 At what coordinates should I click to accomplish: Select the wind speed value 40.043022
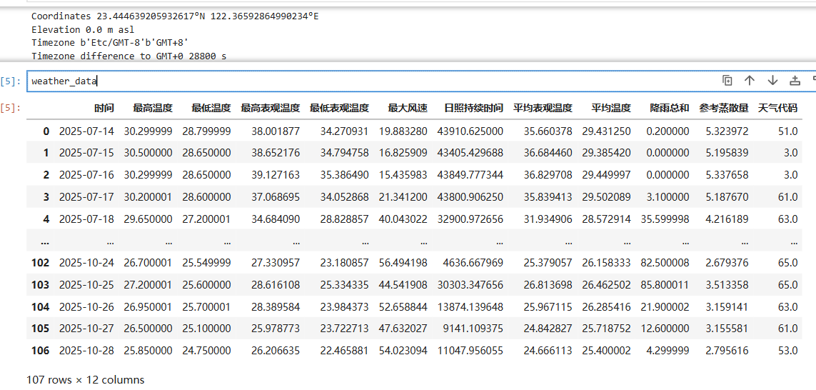[x=403, y=219]
